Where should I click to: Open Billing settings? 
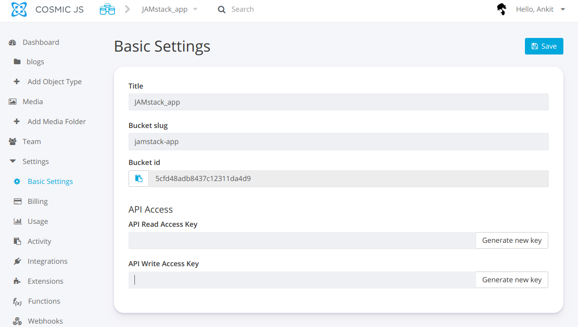pyautogui.click(x=37, y=201)
